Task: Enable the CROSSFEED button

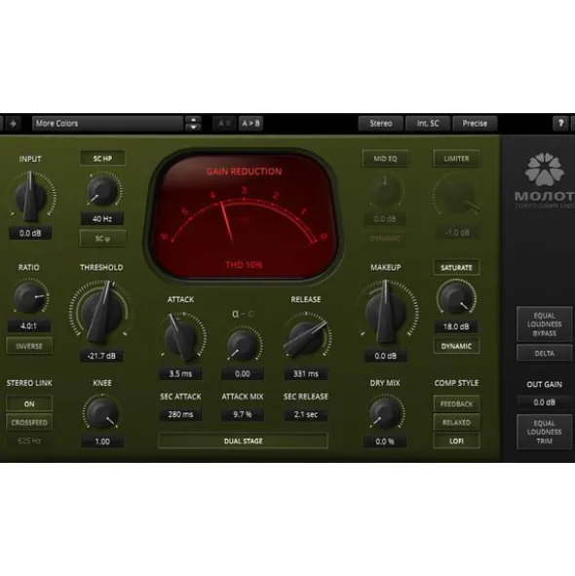Action: [x=29, y=422]
